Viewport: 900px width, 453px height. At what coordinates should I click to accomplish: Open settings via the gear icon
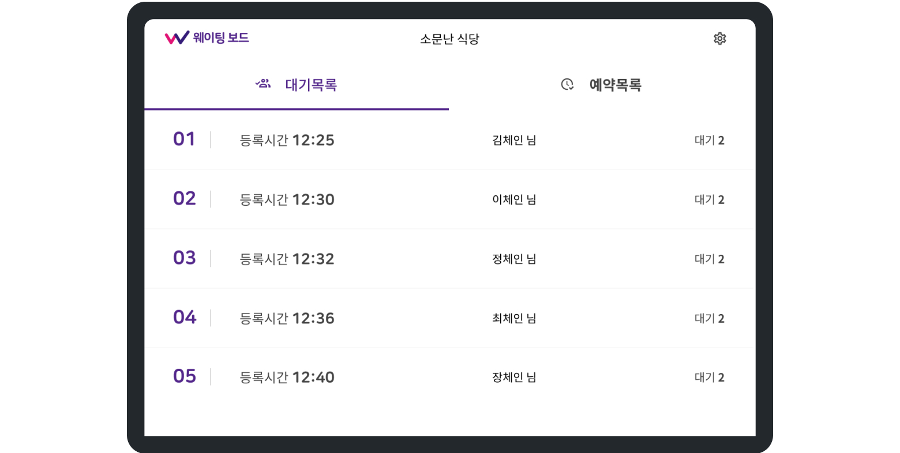[719, 39]
